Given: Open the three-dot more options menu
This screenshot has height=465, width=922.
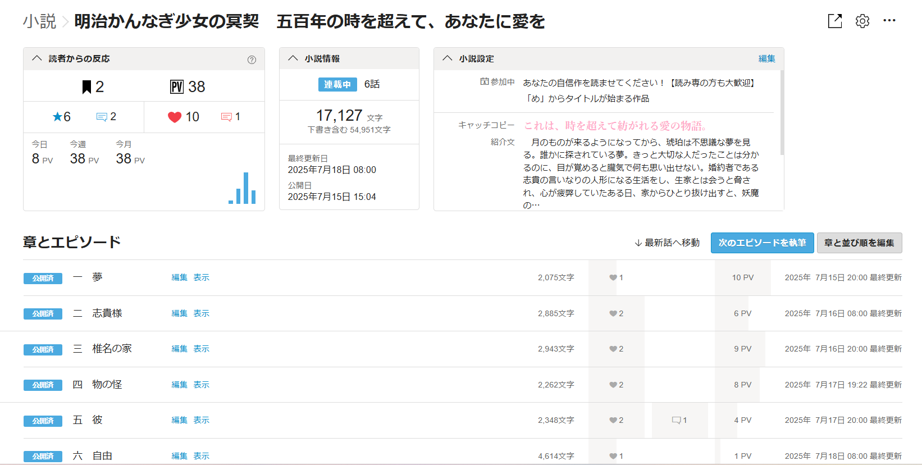Looking at the screenshot, I should coord(889,21).
